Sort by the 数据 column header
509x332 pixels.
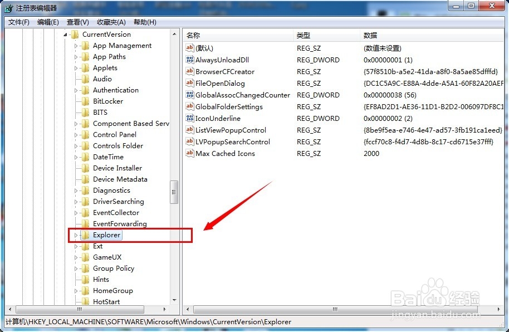(432, 36)
